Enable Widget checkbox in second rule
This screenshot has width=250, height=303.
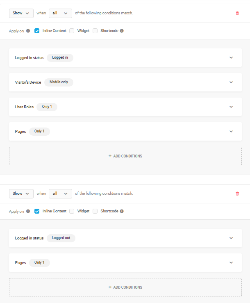click(72, 211)
